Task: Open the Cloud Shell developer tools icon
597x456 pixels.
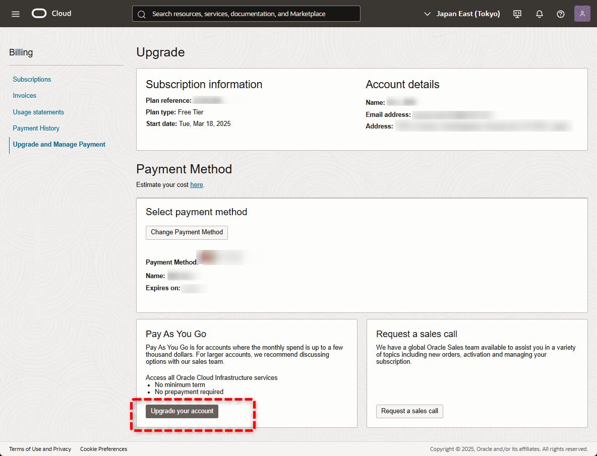Action: [x=517, y=14]
